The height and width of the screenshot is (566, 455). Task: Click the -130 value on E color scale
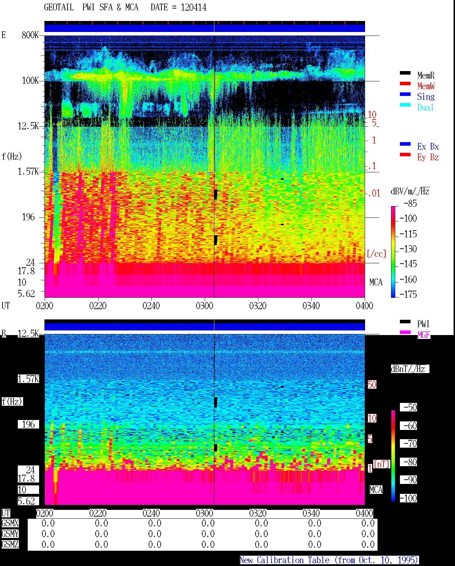click(408, 249)
